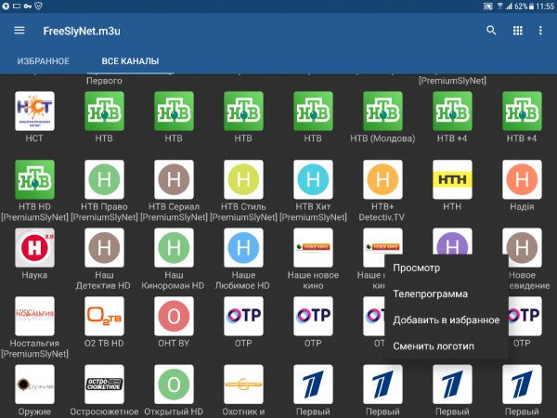Open the Открытый HD channel
The image size is (557, 418).
[174, 385]
